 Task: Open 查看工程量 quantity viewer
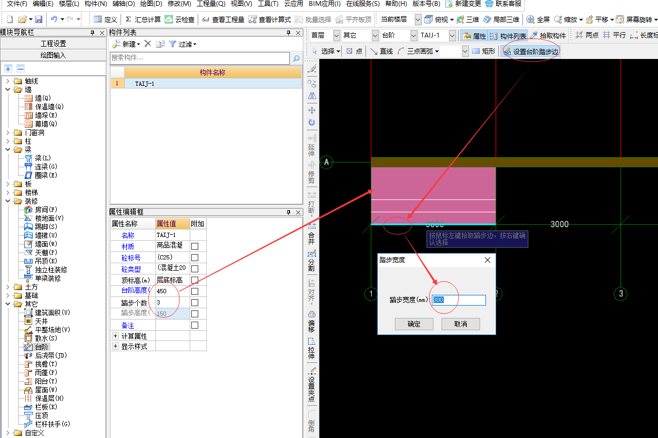pyautogui.click(x=223, y=19)
